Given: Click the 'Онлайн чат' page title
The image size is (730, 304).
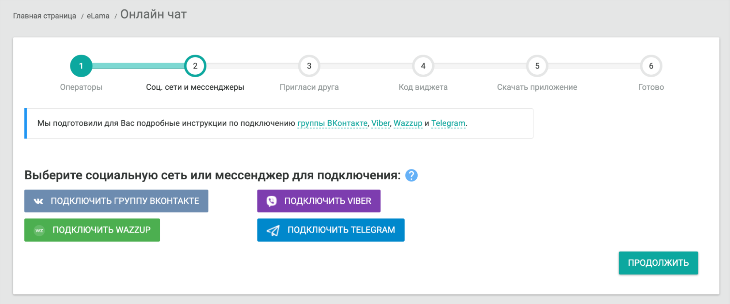Looking at the screenshot, I should pyautogui.click(x=153, y=14).
